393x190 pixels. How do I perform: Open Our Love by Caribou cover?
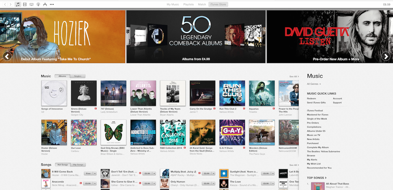click(x=84, y=132)
